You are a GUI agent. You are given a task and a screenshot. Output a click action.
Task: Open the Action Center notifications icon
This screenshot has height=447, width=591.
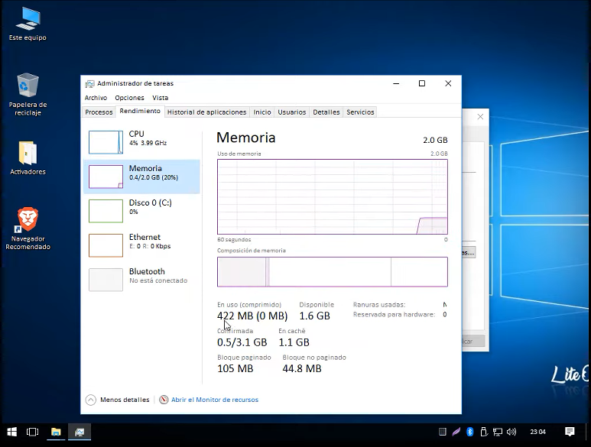point(570,432)
